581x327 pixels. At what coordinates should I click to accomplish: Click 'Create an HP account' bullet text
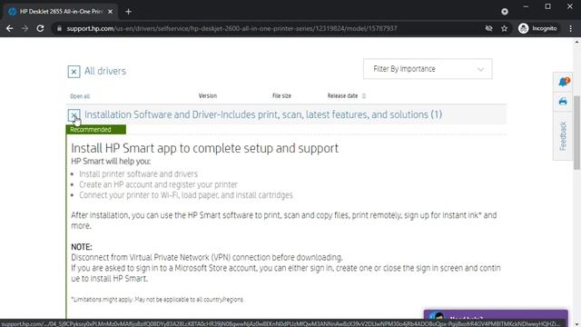158,184
